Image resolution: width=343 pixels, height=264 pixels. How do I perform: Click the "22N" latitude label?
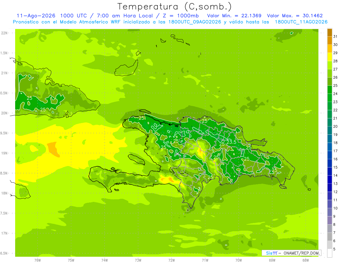click(x=4, y=33)
